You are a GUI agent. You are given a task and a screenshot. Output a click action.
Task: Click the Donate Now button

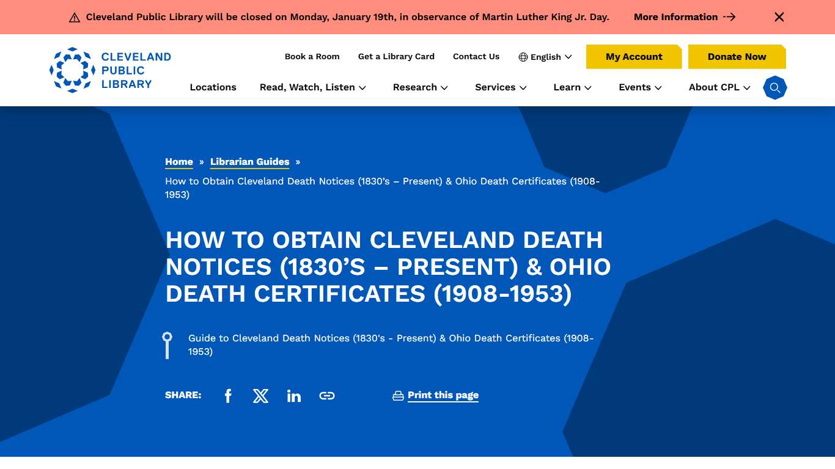(737, 56)
